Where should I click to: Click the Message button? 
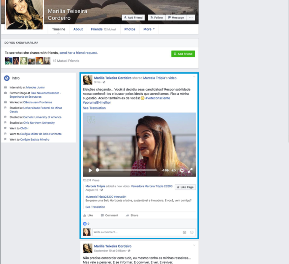[x=176, y=17]
